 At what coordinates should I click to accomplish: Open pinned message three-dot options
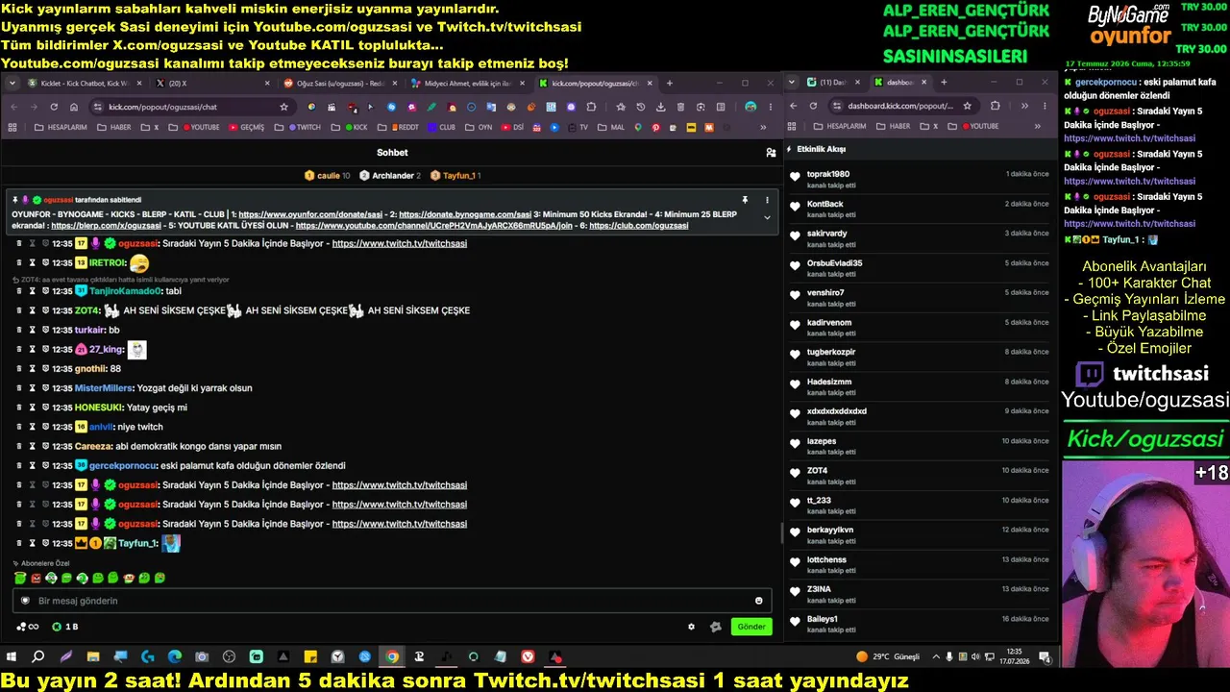767,200
